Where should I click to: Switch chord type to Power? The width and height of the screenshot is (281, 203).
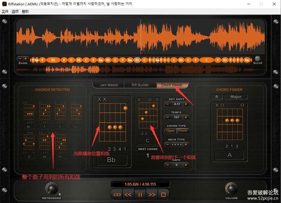coord(183,131)
